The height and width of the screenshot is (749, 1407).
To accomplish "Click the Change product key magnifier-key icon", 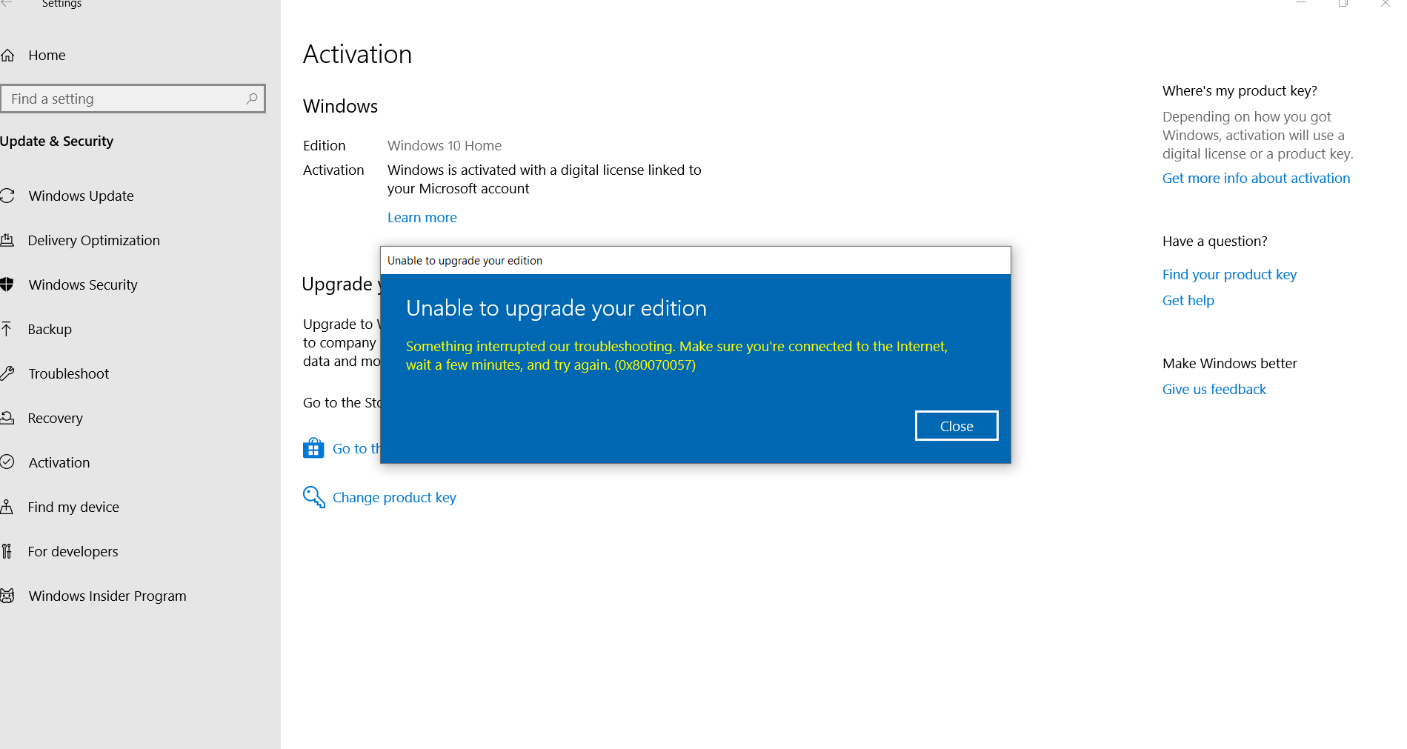I will point(314,497).
